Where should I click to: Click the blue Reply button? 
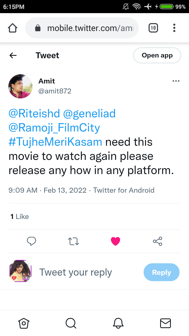tap(161, 272)
